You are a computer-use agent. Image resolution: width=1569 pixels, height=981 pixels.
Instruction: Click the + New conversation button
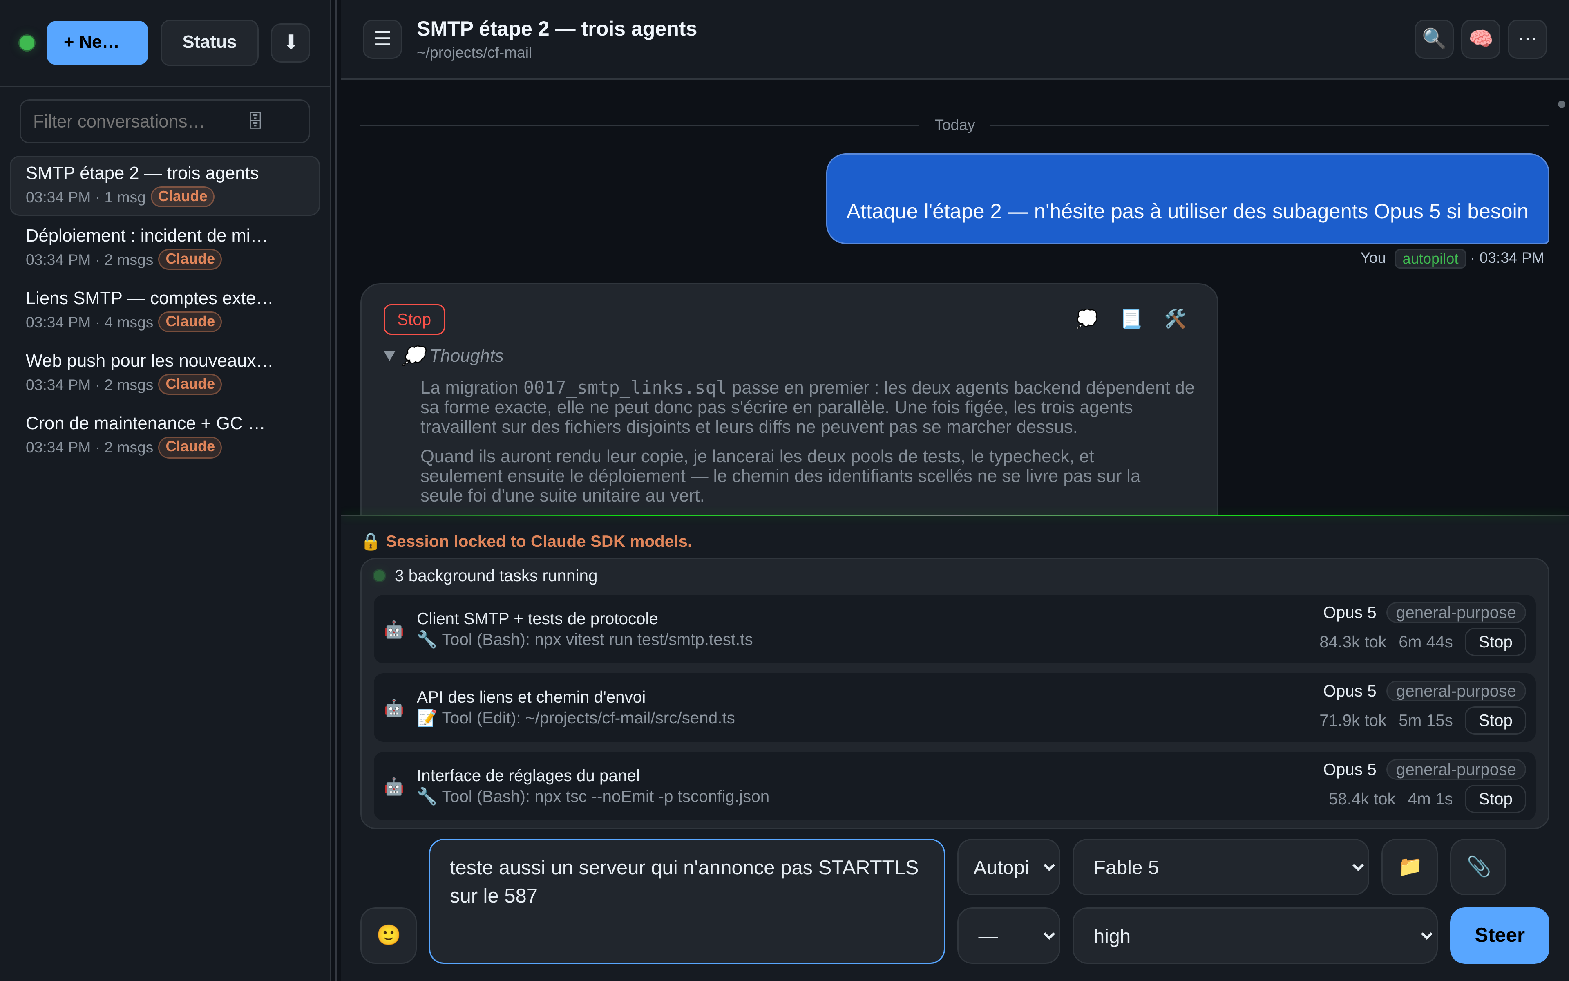coord(97,43)
